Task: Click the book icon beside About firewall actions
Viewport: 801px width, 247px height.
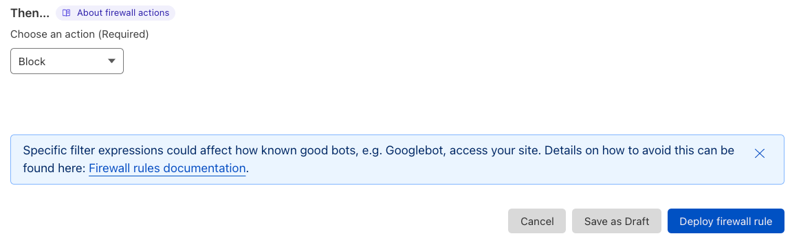Action: [67, 13]
